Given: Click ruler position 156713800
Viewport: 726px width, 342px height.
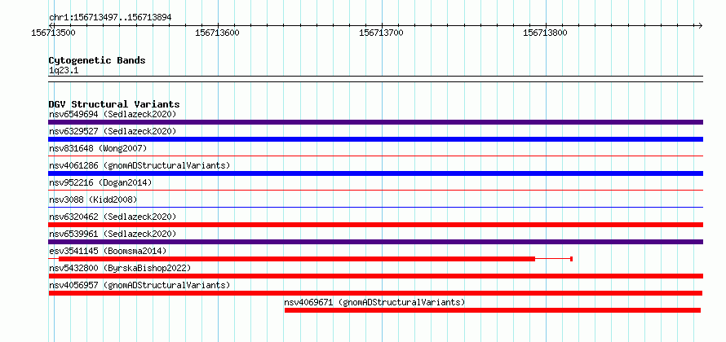Looking at the screenshot, I should (546, 33).
